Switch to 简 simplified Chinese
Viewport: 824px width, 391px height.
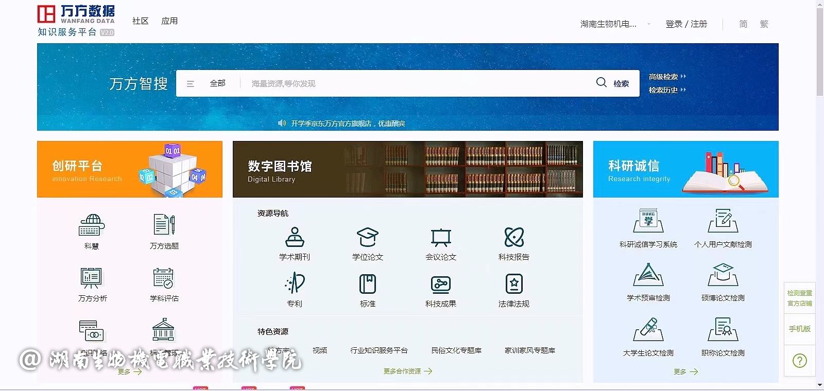tap(743, 24)
